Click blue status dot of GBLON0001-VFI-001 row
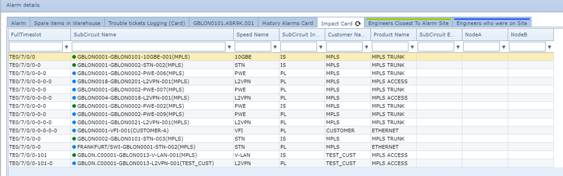 tap(74, 131)
